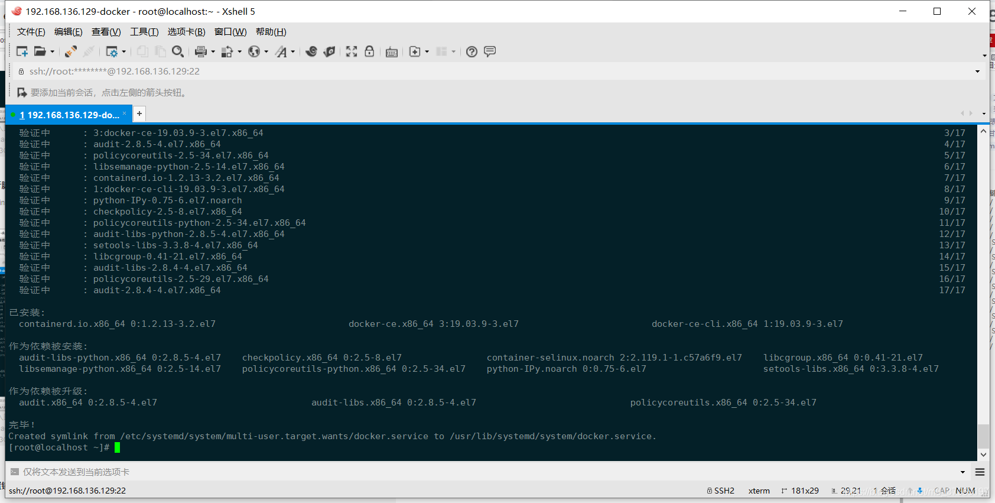Image resolution: width=995 pixels, height=503 pixels.
Task: Click the chat feedback bubble icon
Action: pyautogui.click(x=490, y=51)
